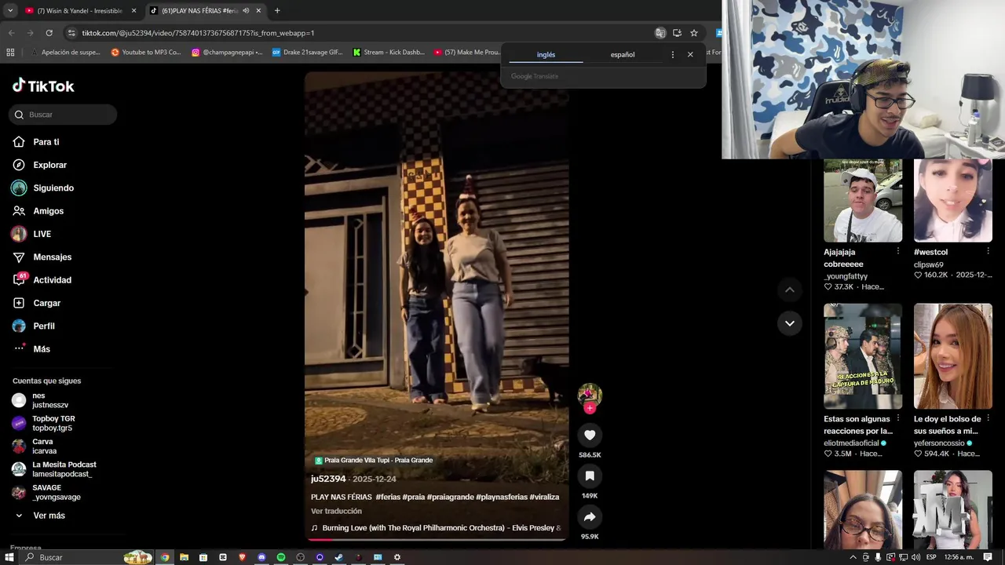Show hidden system tray icons

click(x=853, y=557)
